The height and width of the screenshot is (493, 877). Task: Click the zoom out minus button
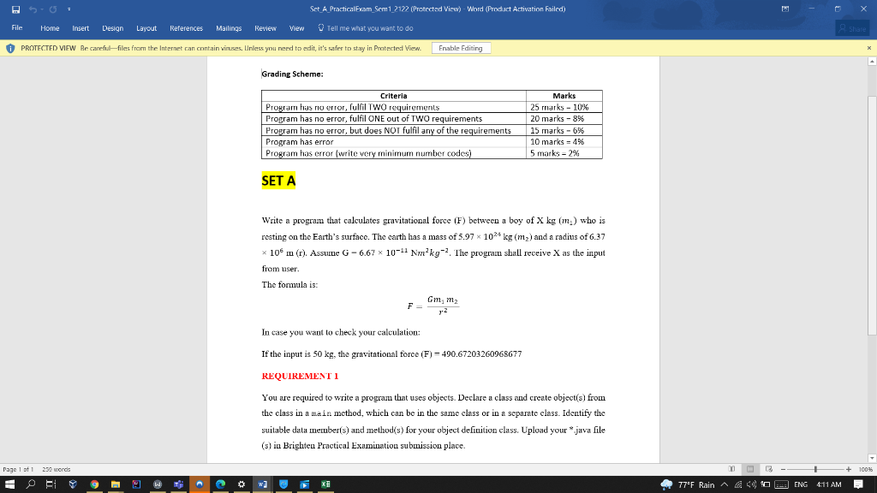(x=783, y=470)
